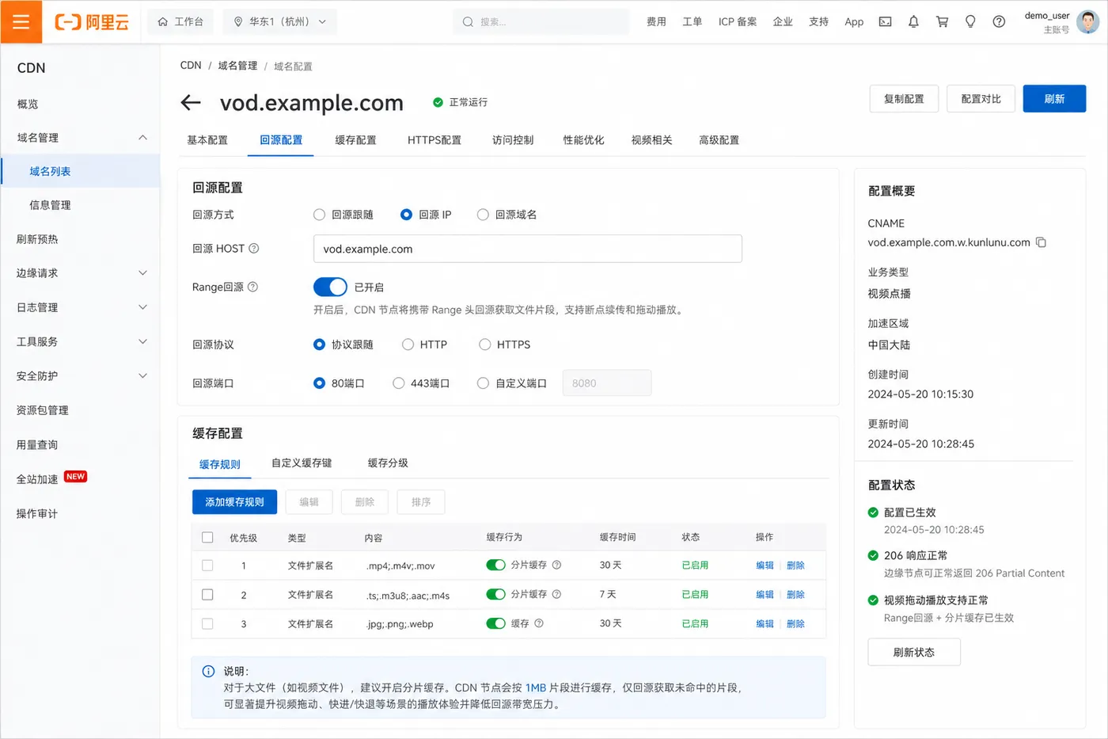Click the 回源 HOST input field
This screenshot has width=1108, height=739.
coord(528,249)
